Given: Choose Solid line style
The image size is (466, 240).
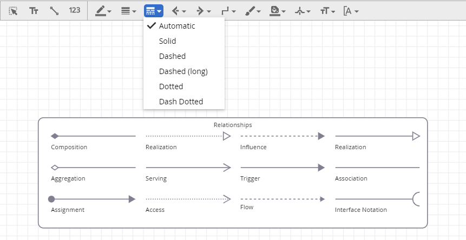Looking at the screenshot, I should (167, 41).
